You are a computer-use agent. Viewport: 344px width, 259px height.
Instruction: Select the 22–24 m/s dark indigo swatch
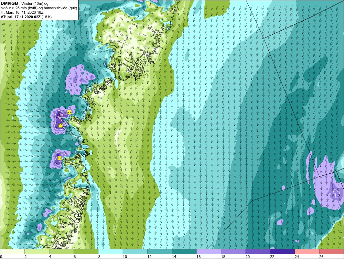point(283,251)
